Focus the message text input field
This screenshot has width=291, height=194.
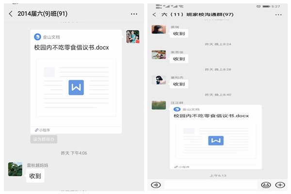210,185
